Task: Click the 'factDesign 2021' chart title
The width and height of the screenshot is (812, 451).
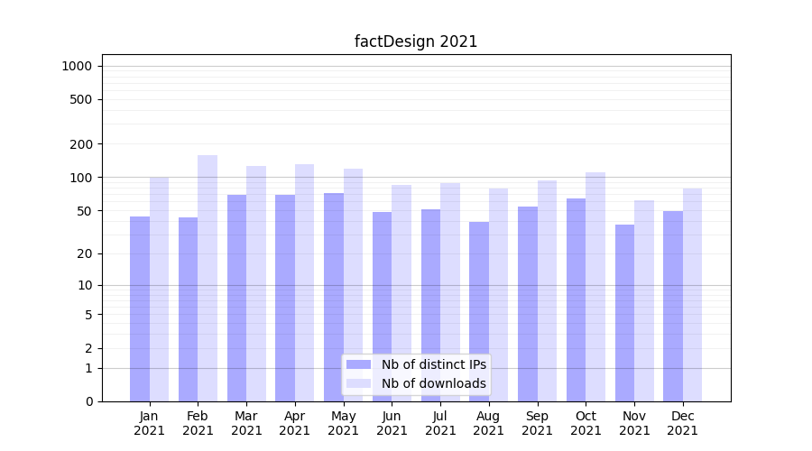Action: point(416,41)
